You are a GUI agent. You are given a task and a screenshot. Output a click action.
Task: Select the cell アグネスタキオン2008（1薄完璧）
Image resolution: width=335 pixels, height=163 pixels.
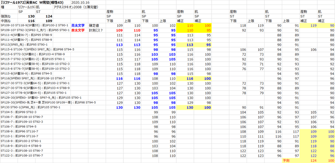pyautogui.click(x=77, y=7)
